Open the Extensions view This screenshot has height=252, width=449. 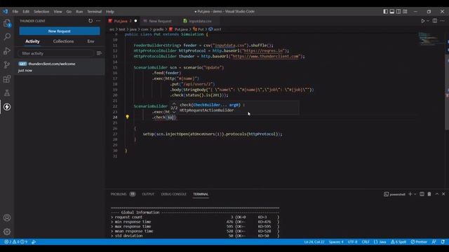coord(7,79)
